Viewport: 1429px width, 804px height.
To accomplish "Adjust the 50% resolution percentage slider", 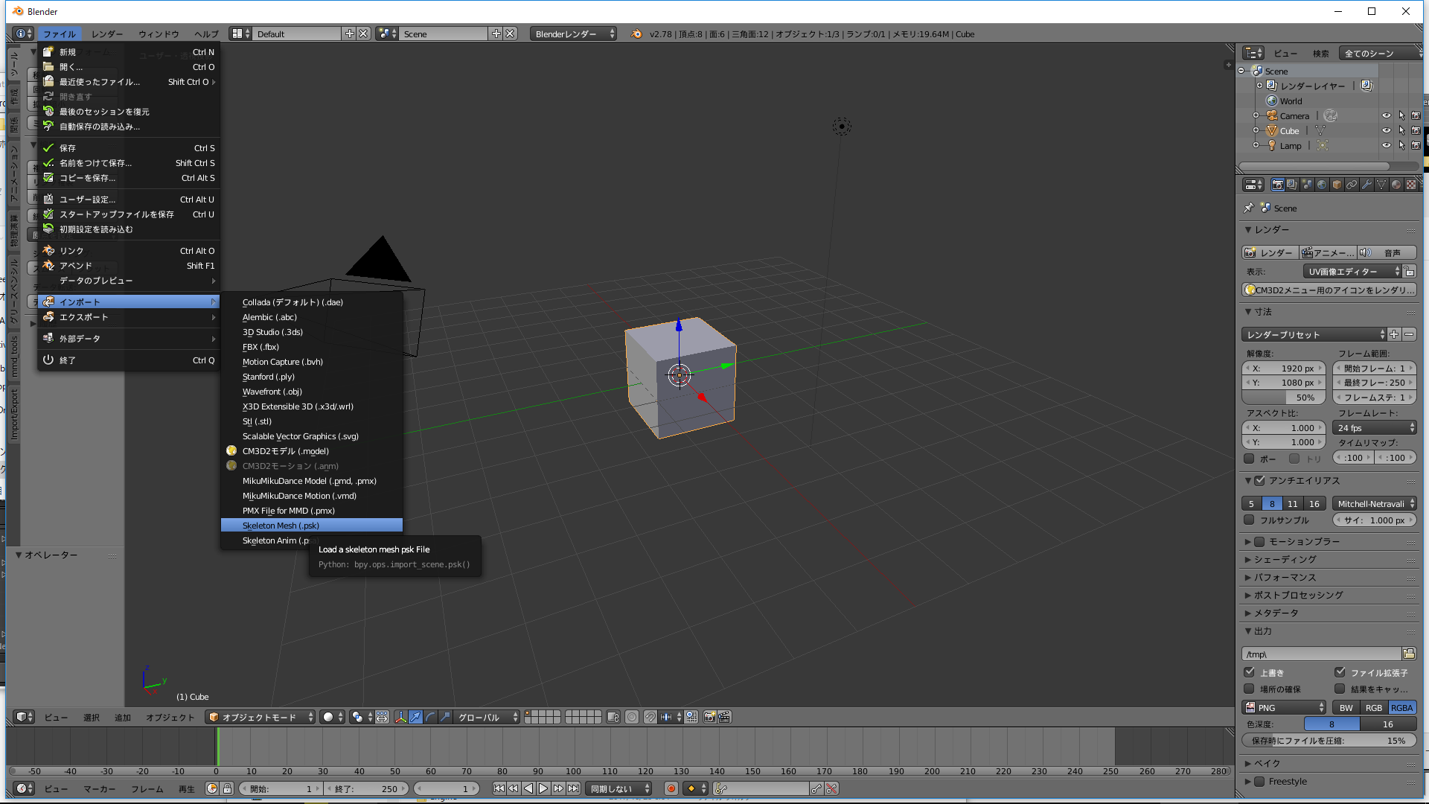I will [1283, 398].
